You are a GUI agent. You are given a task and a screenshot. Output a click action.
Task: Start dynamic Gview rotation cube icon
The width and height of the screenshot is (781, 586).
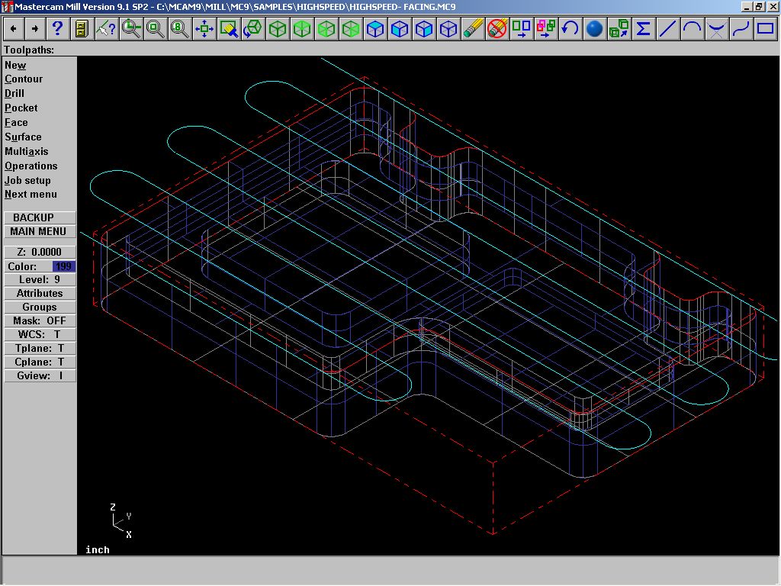252,29
